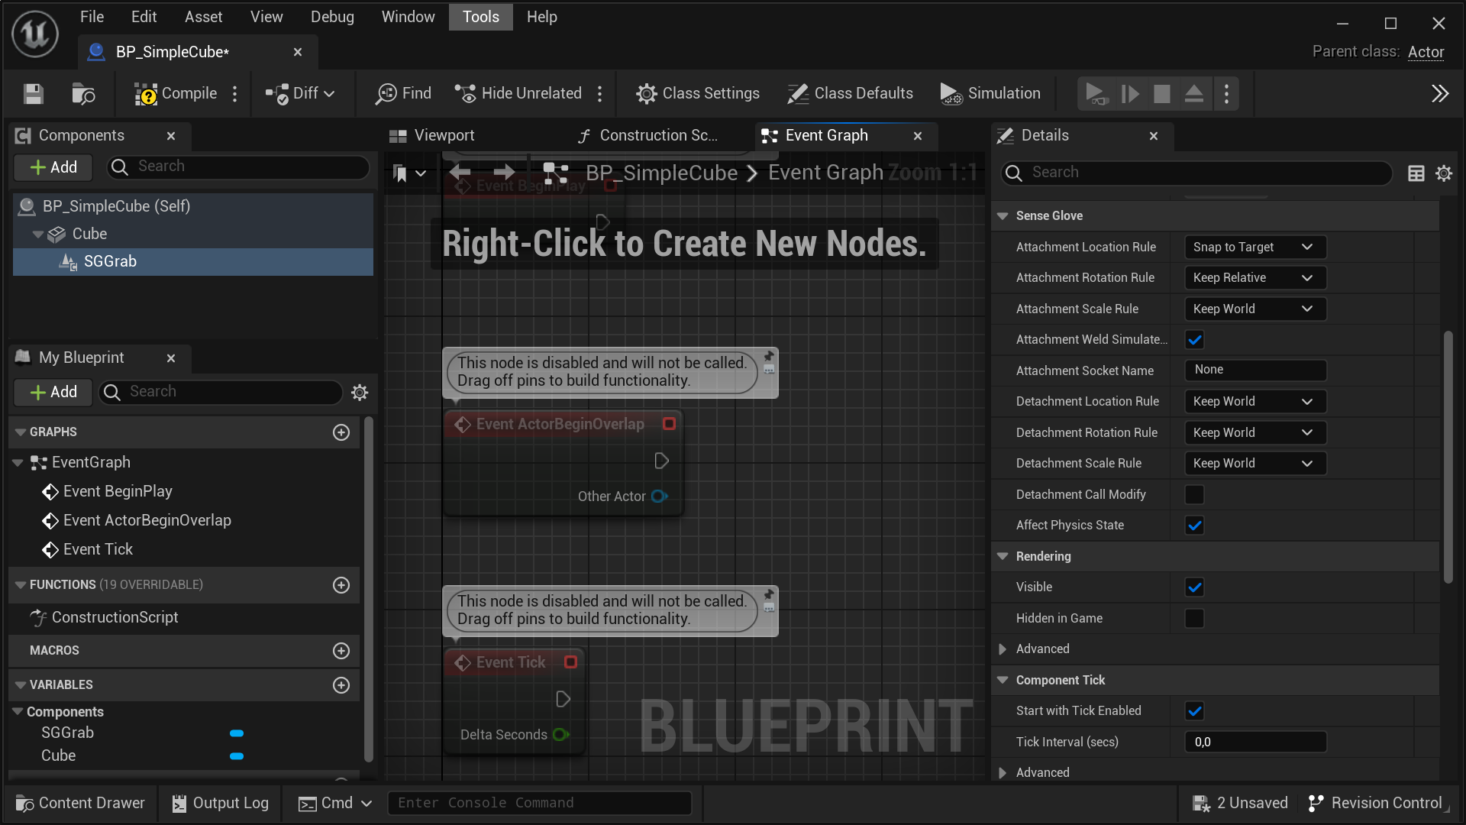Viewport: 1466px width, 825px height.
Task: Click the Play simulation button
Action: pos(1096,93)
